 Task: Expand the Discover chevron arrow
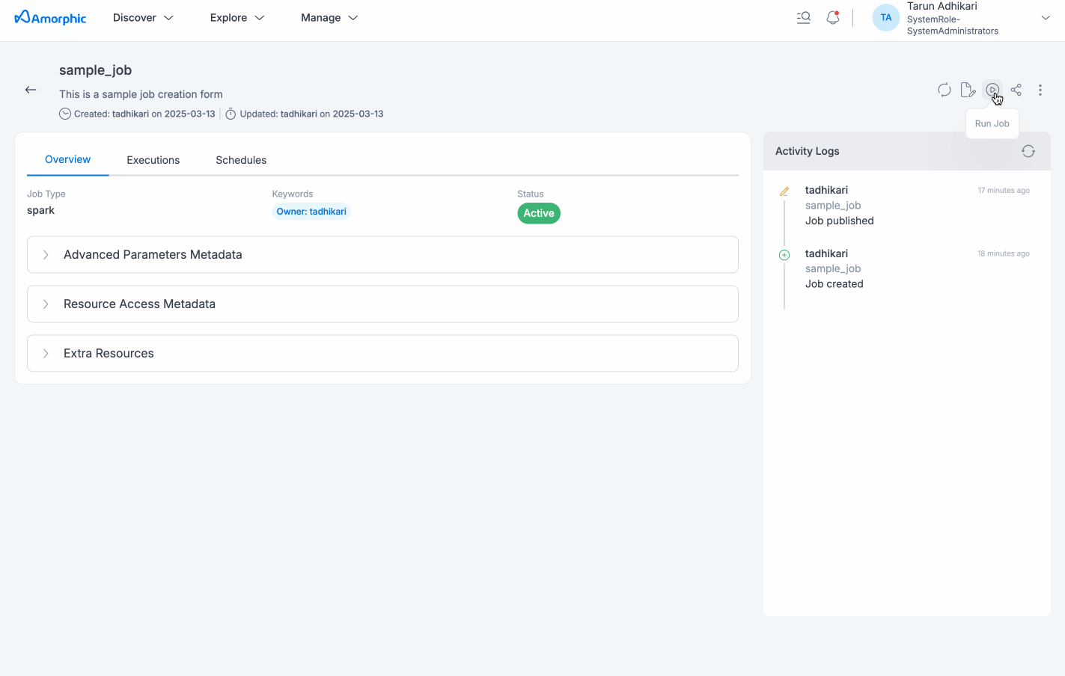click(168, 18)
